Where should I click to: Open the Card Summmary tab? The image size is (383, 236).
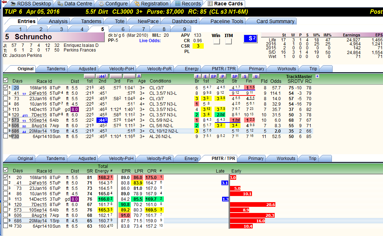(x=275, y=21)
